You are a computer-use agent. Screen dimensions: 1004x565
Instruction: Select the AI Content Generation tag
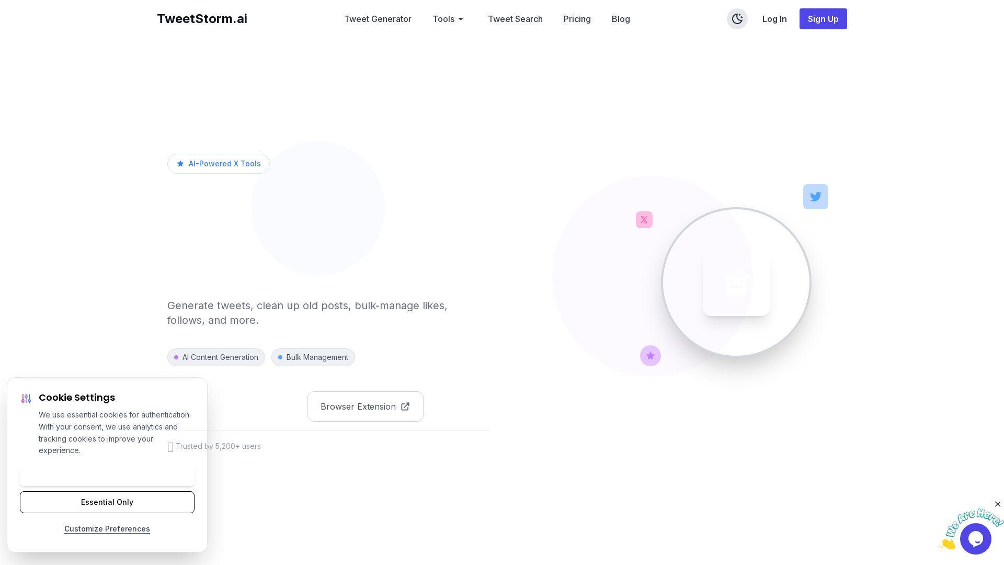(x=216, y=357)
